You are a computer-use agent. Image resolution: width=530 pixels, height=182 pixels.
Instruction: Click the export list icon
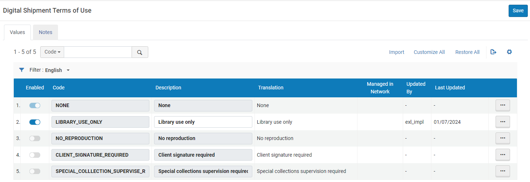tap(493, 52)
